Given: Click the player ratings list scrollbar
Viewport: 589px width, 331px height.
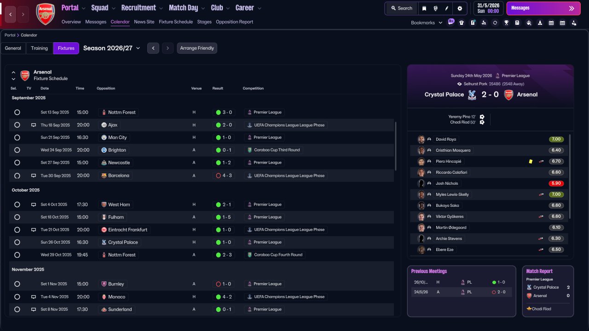Looking at the screenshot, I should pyautogui.click(x=570, y=177).
